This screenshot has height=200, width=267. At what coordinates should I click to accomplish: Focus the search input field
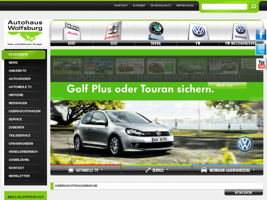click(224, 7)
